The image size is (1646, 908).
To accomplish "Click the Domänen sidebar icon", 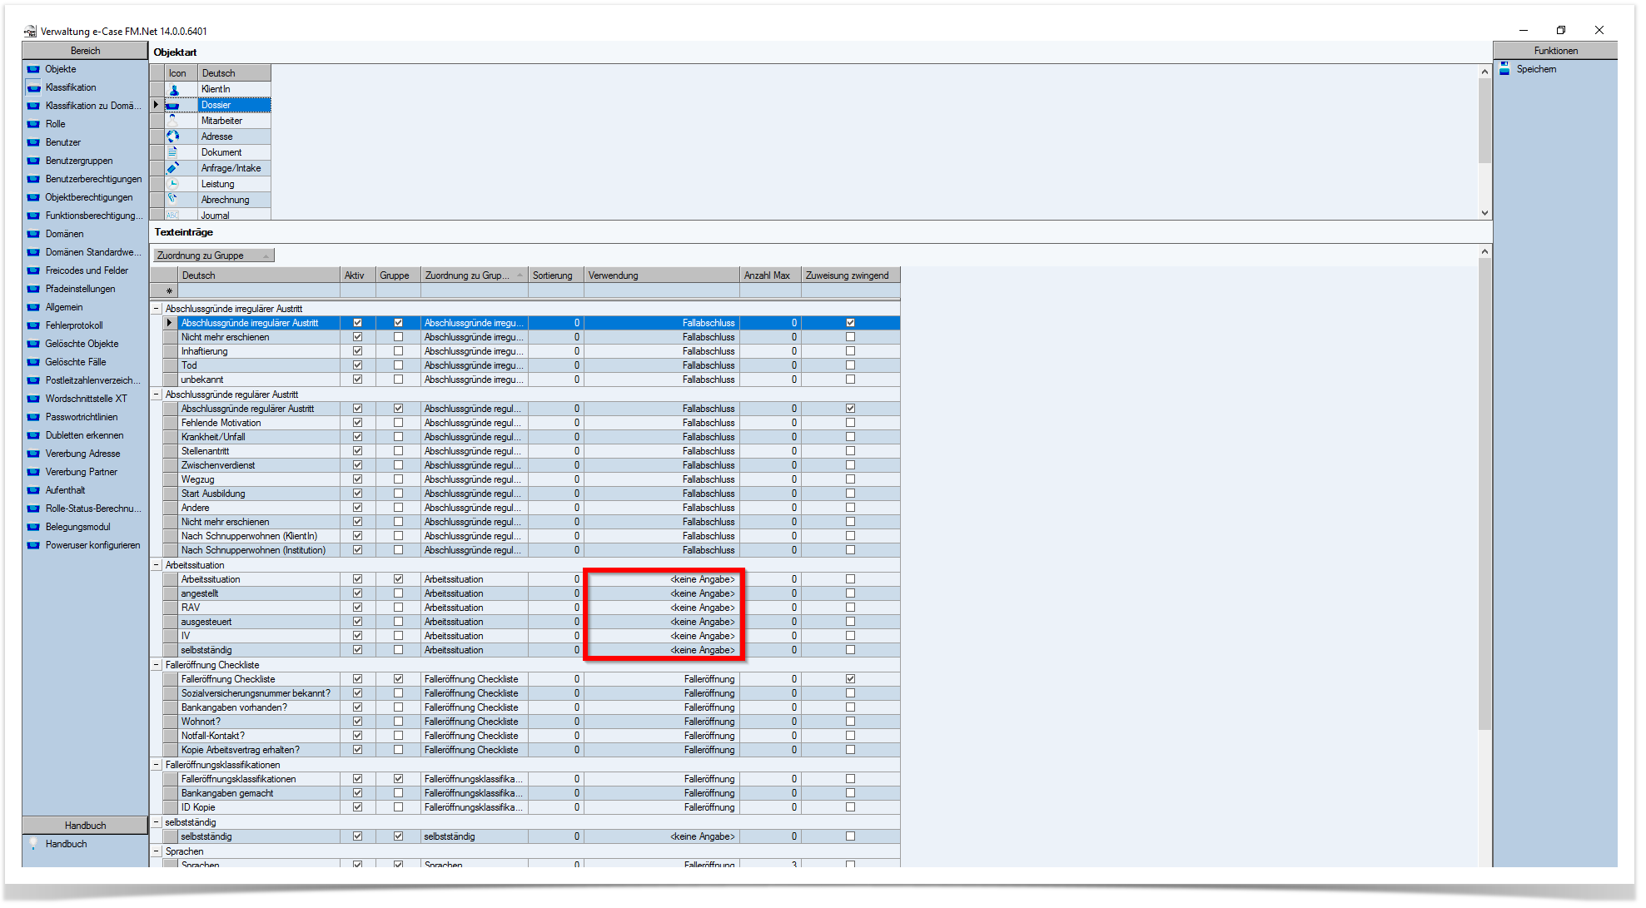I will click(x=33, y=234).
